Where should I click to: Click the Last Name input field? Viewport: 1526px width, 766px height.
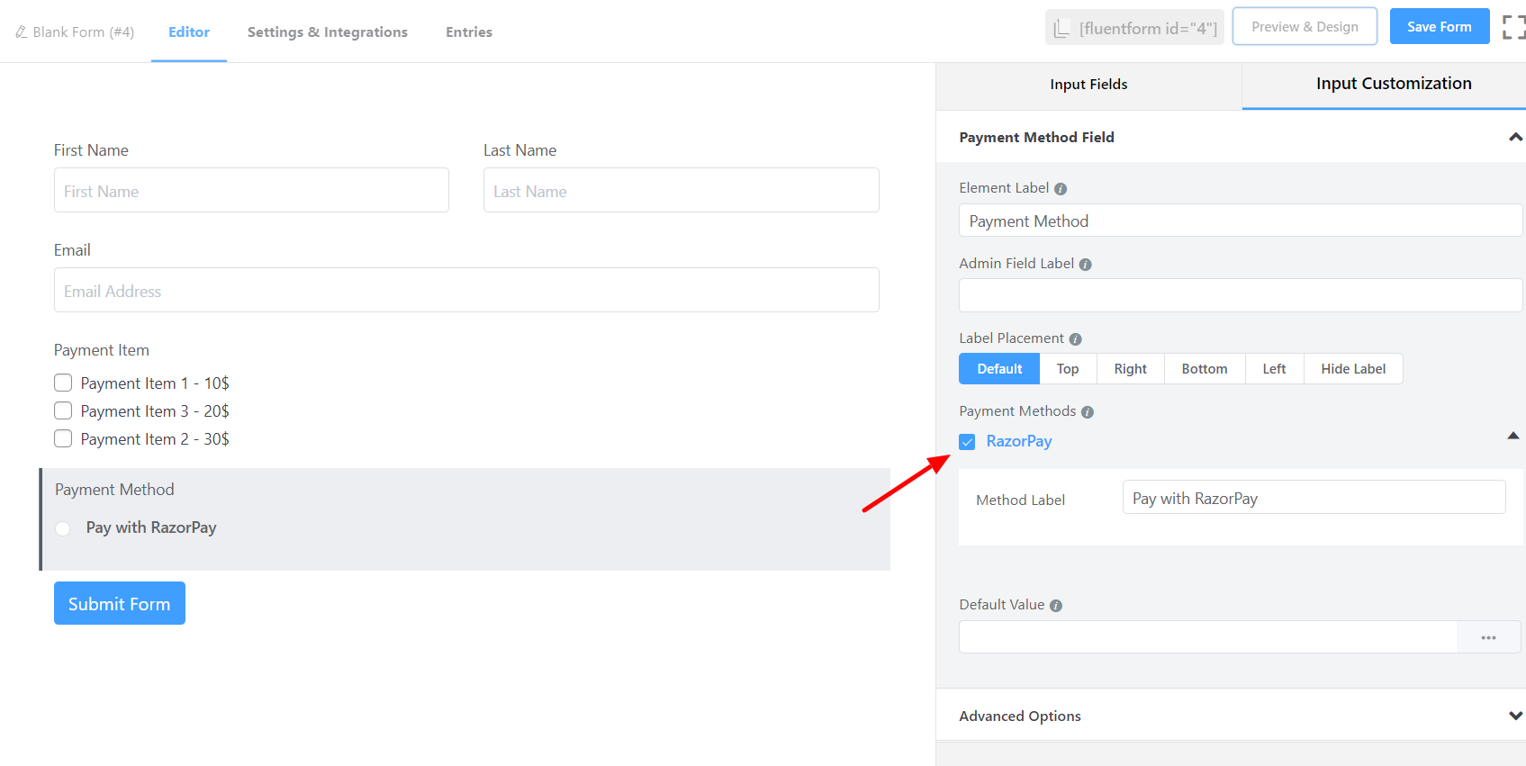click(x=682, y=190)
